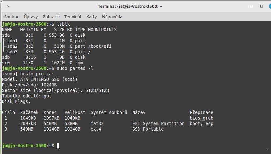The width and height of the screenshot is (271, 154).
Task: Click 'gpt' in the 'Tabulka oddílů' line
Action: point(48,96)
